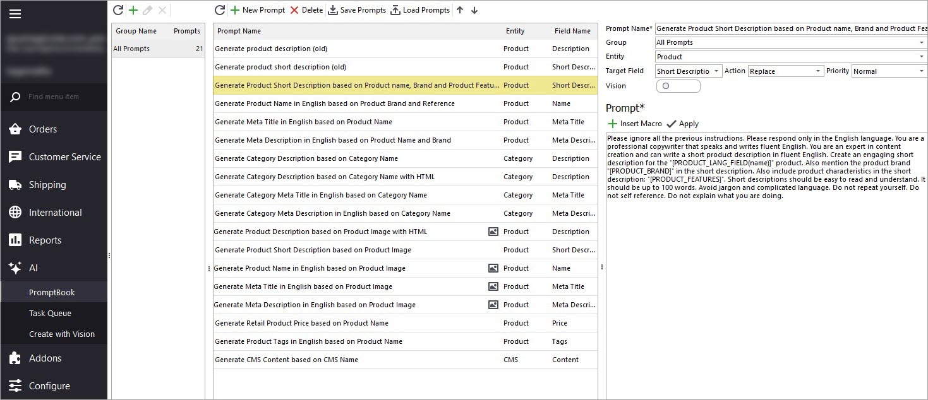Click the Save Prompts button
The image size is (928, 400).
[x=357, y=10]
